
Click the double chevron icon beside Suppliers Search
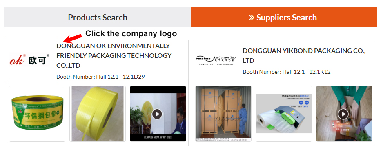click(252, 18)
